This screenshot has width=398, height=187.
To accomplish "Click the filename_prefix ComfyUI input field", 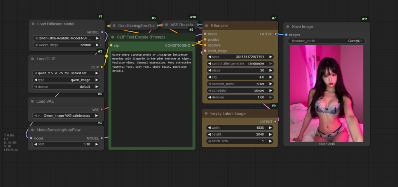I will pos(326,41).
